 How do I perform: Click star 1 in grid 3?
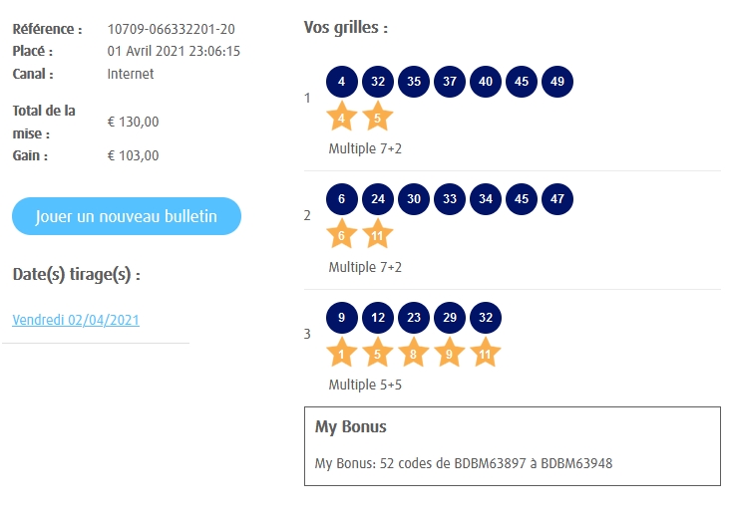[x=342, y=353]
